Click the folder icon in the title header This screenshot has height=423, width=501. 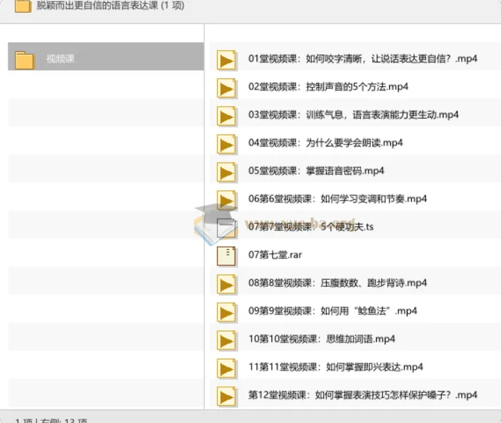click(23, 6)
